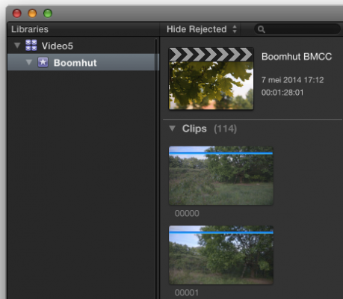Click the blue marked range bar on clip 00000
This screenshot has width=343, height=299.
tap(221, 153)
